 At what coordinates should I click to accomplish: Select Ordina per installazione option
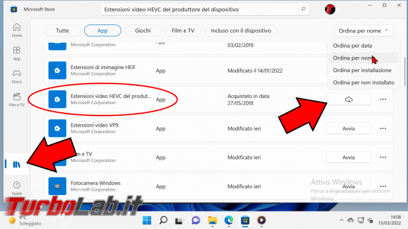(363, 70)
